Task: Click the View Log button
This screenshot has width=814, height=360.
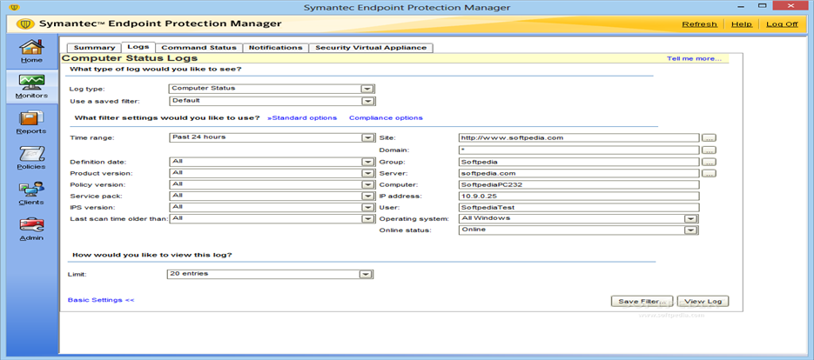Action: click(x=703, y=301)
